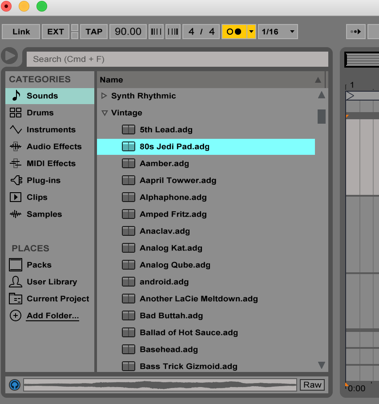This screenshot has width=379, height=404.
Task: Click the browser list scrollbar handle
Action: tap(321, 117)
